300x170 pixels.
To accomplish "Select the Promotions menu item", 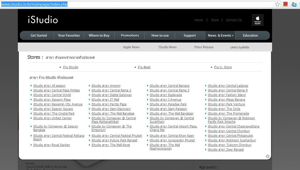I will pyautogui.click(x=130, y=36).
